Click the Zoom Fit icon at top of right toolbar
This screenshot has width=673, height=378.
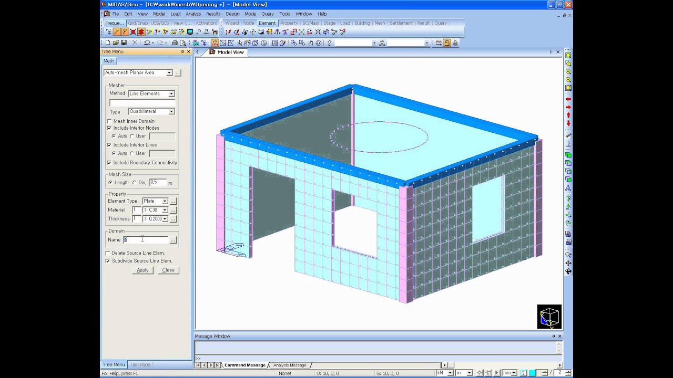568,55
